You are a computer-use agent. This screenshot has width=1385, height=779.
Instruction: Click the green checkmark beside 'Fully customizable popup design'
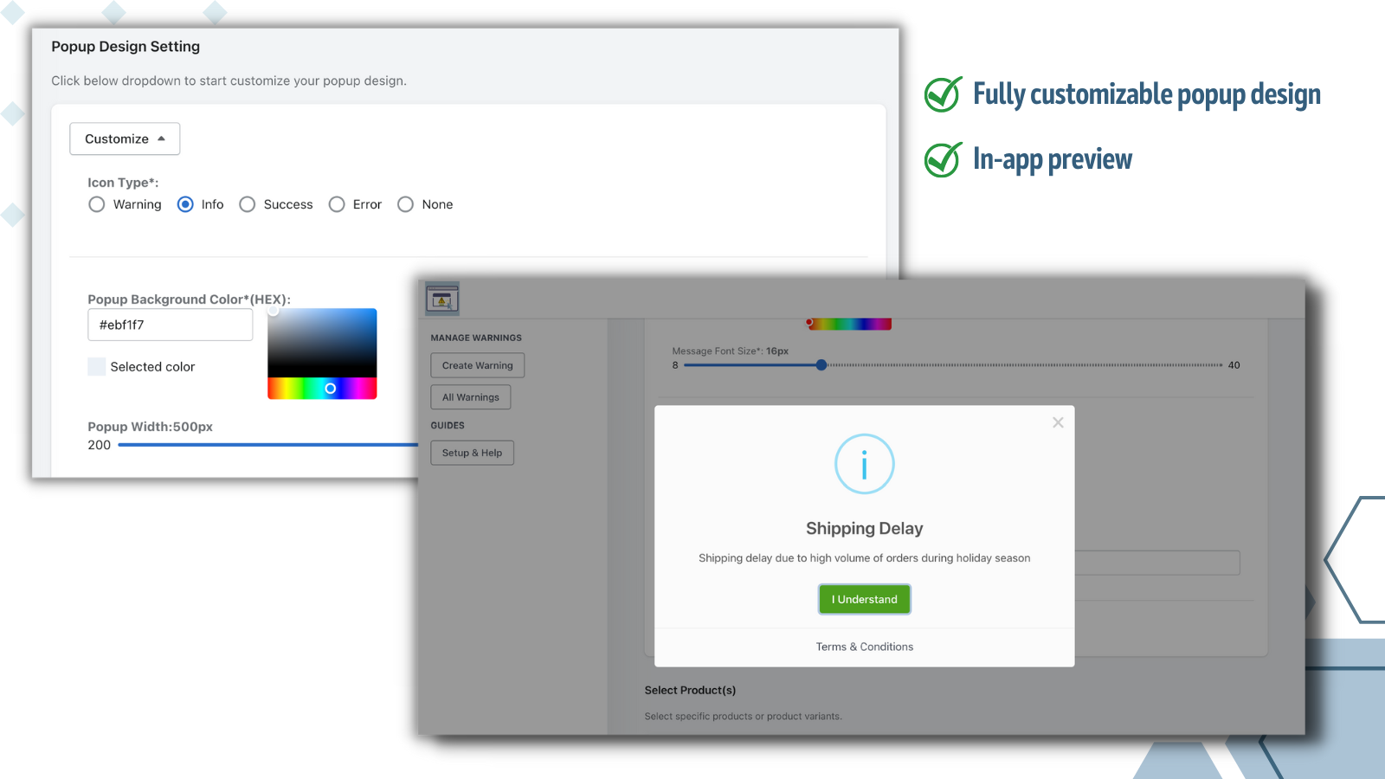click(943, 95)
